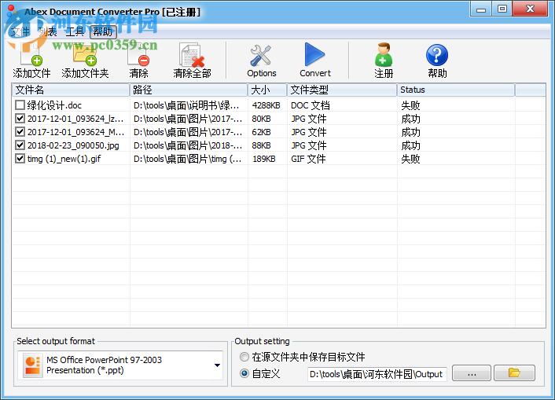
Task: Maximize the Abex Document Converter window
Action: coord(502,9)
